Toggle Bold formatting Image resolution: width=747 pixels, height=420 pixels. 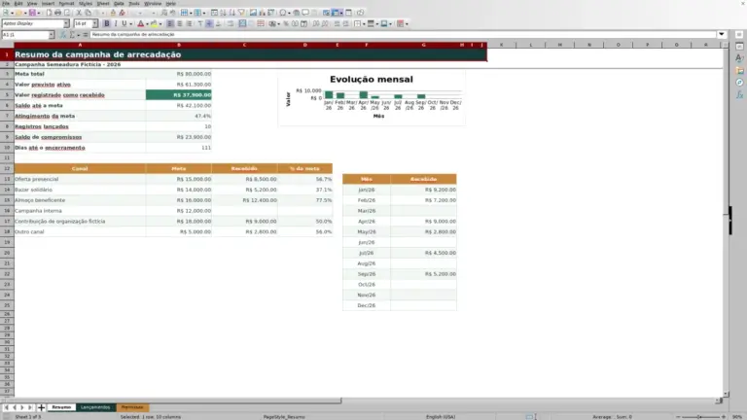click(107, 23)
